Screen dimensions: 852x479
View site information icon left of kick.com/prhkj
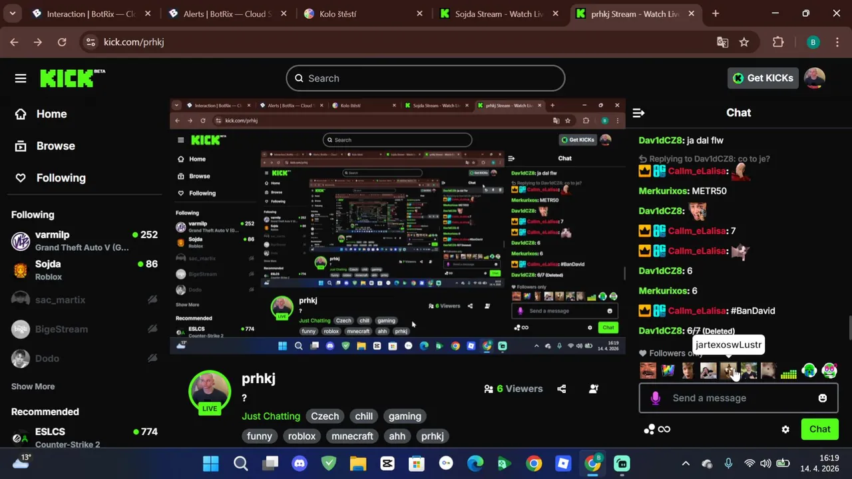91,42
